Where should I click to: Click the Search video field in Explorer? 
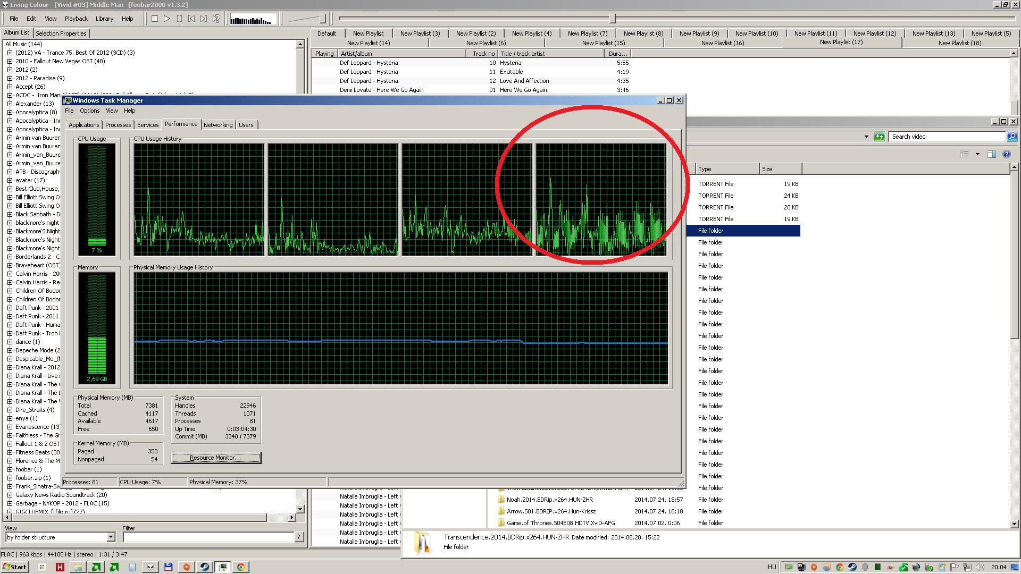[947, 137]
